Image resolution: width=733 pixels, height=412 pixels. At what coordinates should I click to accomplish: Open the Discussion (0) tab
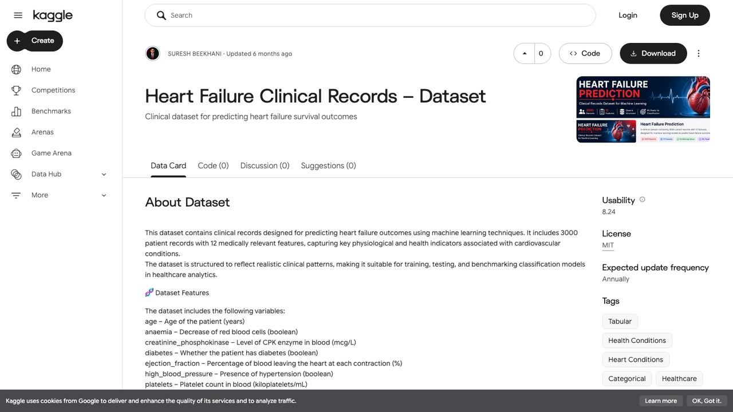pos(265,165)
